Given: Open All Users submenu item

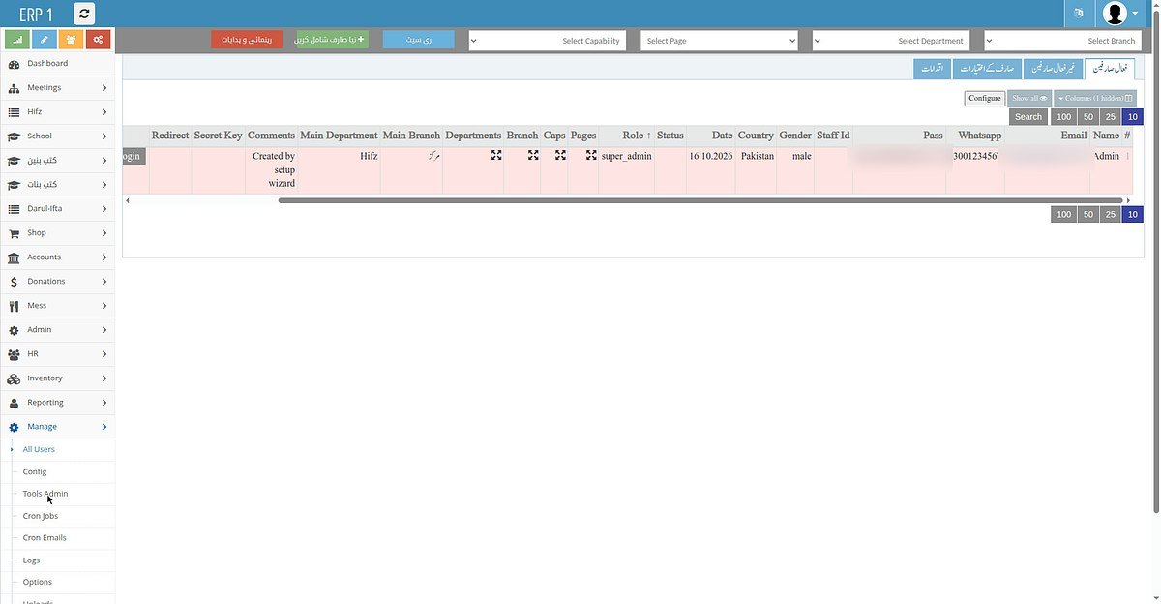Looking at the screenshot, I should (x=39, y=449).
